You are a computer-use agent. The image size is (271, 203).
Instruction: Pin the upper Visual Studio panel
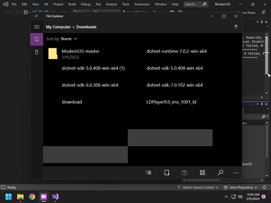pos(262,22)
